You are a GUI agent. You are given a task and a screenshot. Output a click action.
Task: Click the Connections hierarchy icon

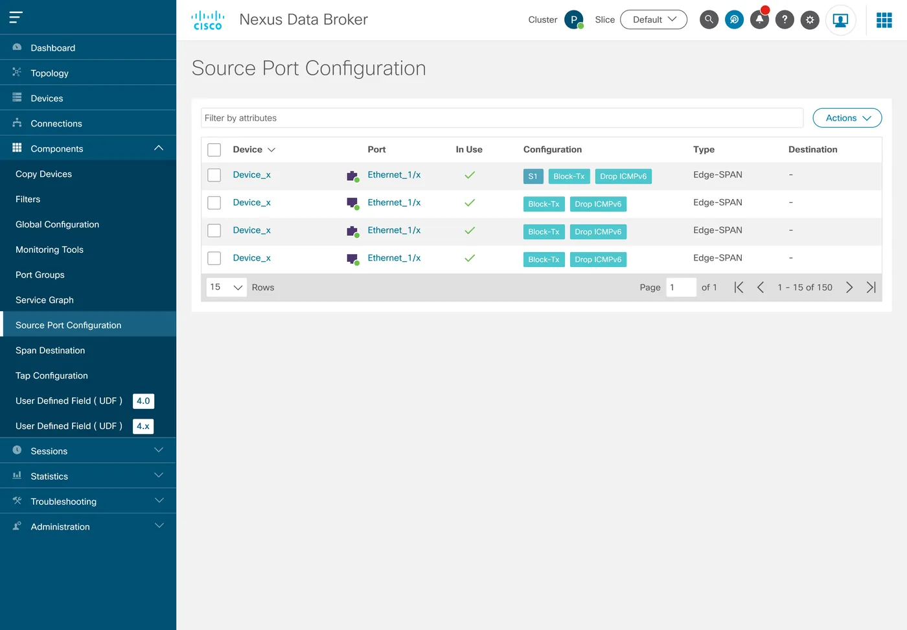point(17,123)
